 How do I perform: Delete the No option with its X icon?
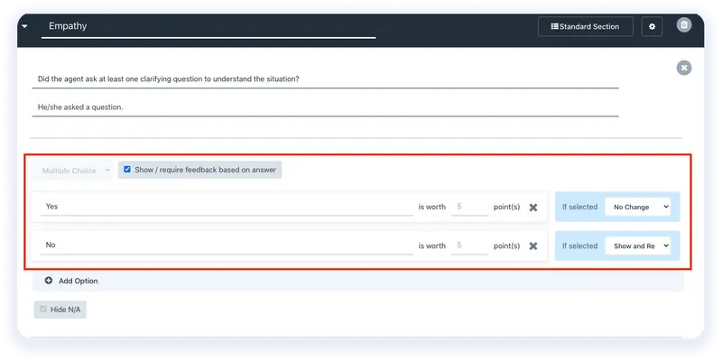[x=533, y=245]
